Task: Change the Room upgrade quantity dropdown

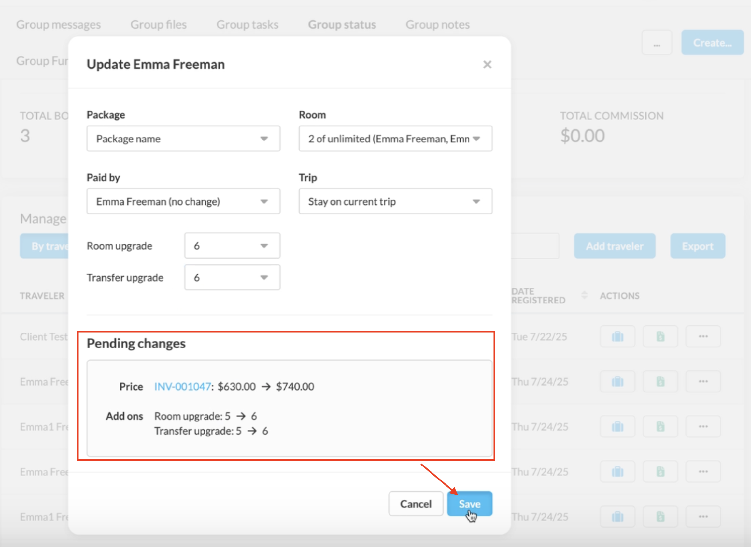Action: 232,246
